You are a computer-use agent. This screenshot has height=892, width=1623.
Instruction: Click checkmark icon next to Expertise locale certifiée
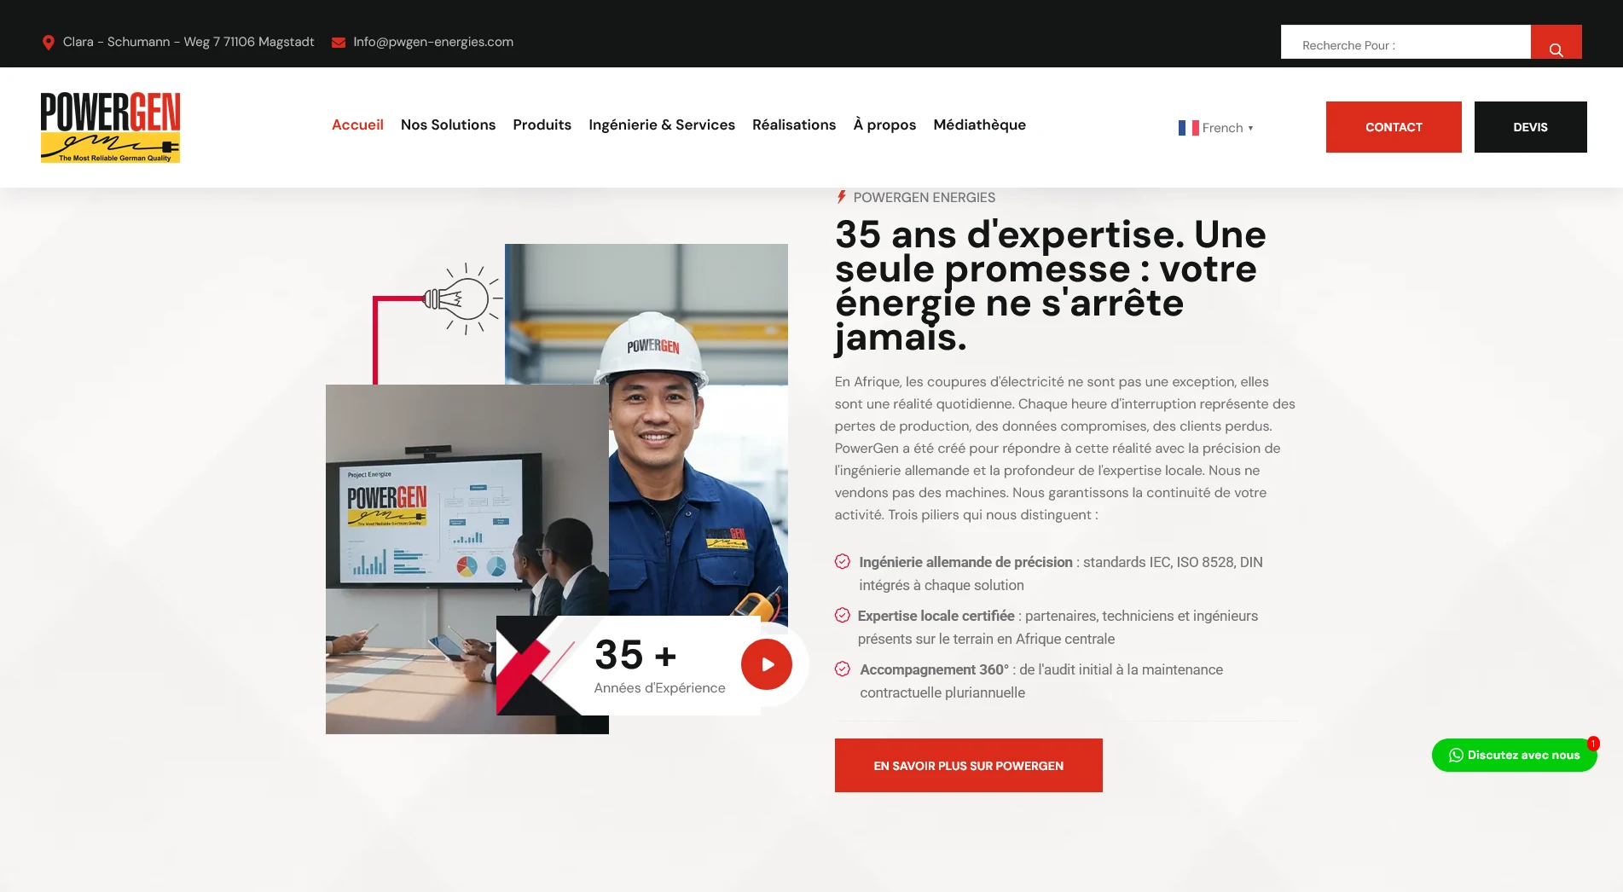coord(842,615)
